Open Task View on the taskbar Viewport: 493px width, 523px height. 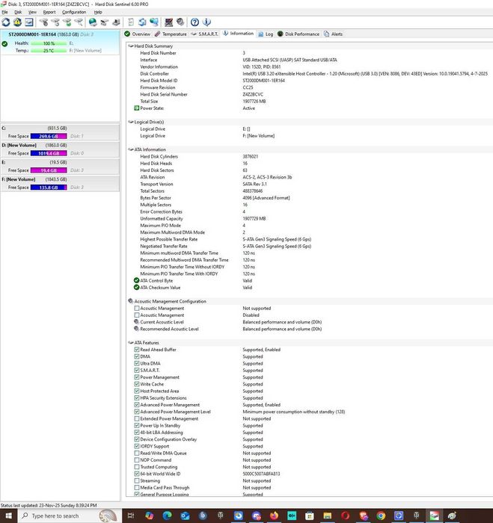131,516
